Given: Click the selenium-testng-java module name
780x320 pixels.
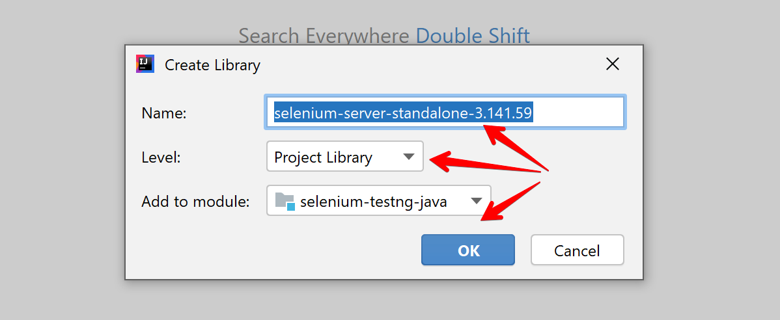Looking at the screenshot, I should (x=374, y=202).
